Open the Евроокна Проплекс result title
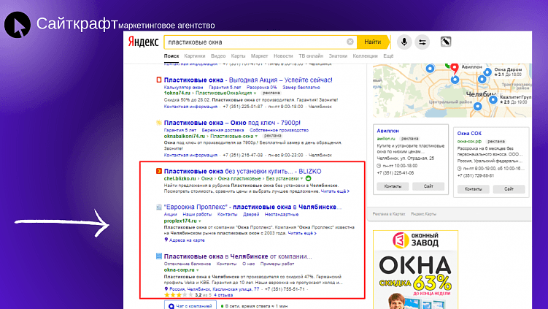 pyautogui.click(x=252, y=207)
